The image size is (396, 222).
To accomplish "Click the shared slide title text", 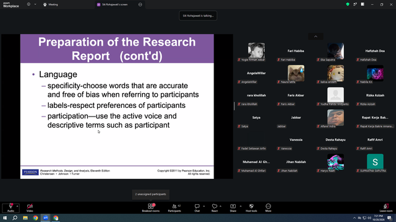I will coord(117,49).
